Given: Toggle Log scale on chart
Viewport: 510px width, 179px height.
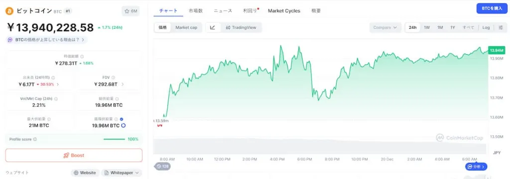Looking at the screenshot, I should tap(486, 28).
